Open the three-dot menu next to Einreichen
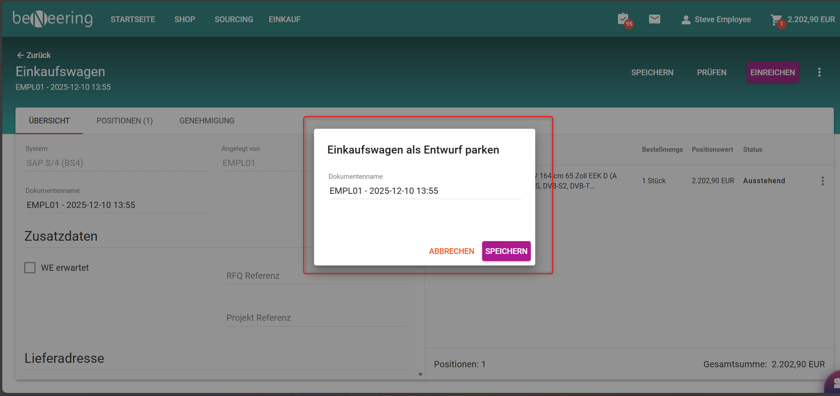The image size is (840, 396). pos(819,72)
